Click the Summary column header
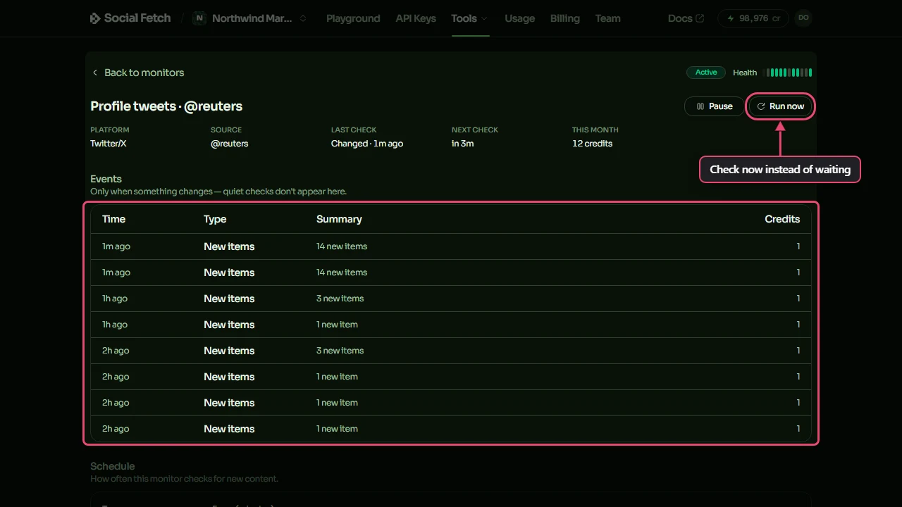 tap(339, 219)
